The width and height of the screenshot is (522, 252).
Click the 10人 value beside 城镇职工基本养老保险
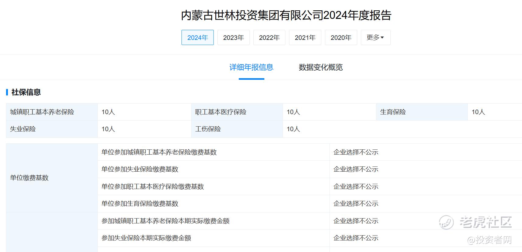tap(108, 112)
